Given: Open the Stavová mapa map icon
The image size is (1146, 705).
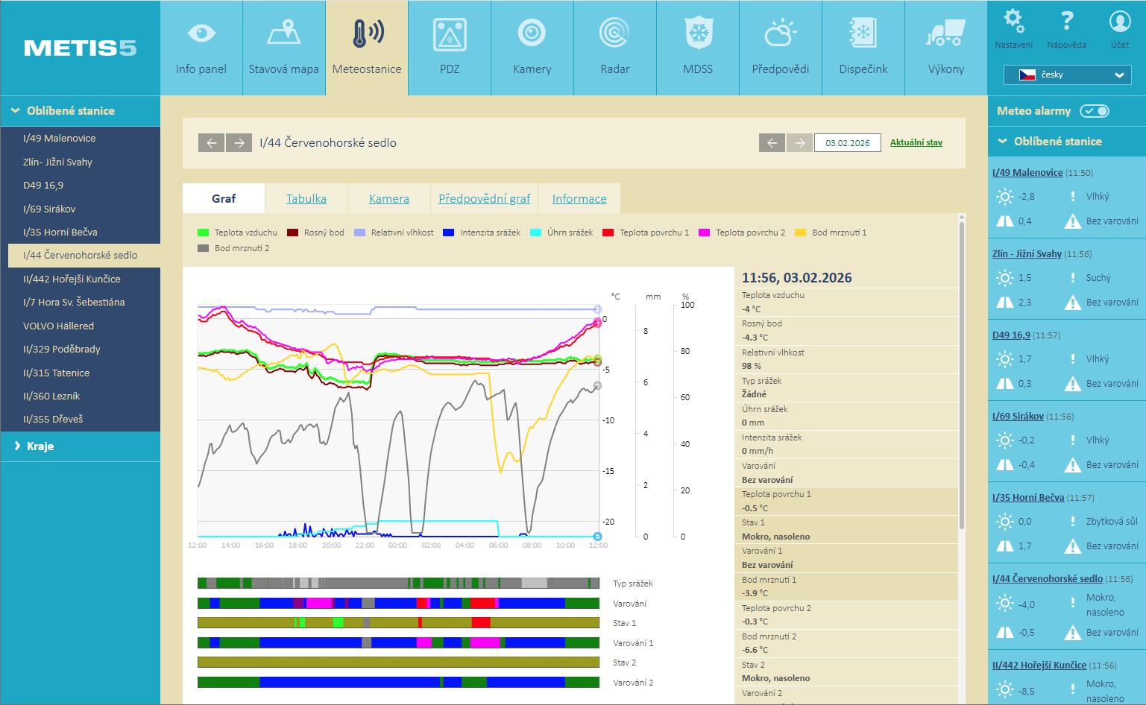Looking at the screenshot, I should pos(283,34).
